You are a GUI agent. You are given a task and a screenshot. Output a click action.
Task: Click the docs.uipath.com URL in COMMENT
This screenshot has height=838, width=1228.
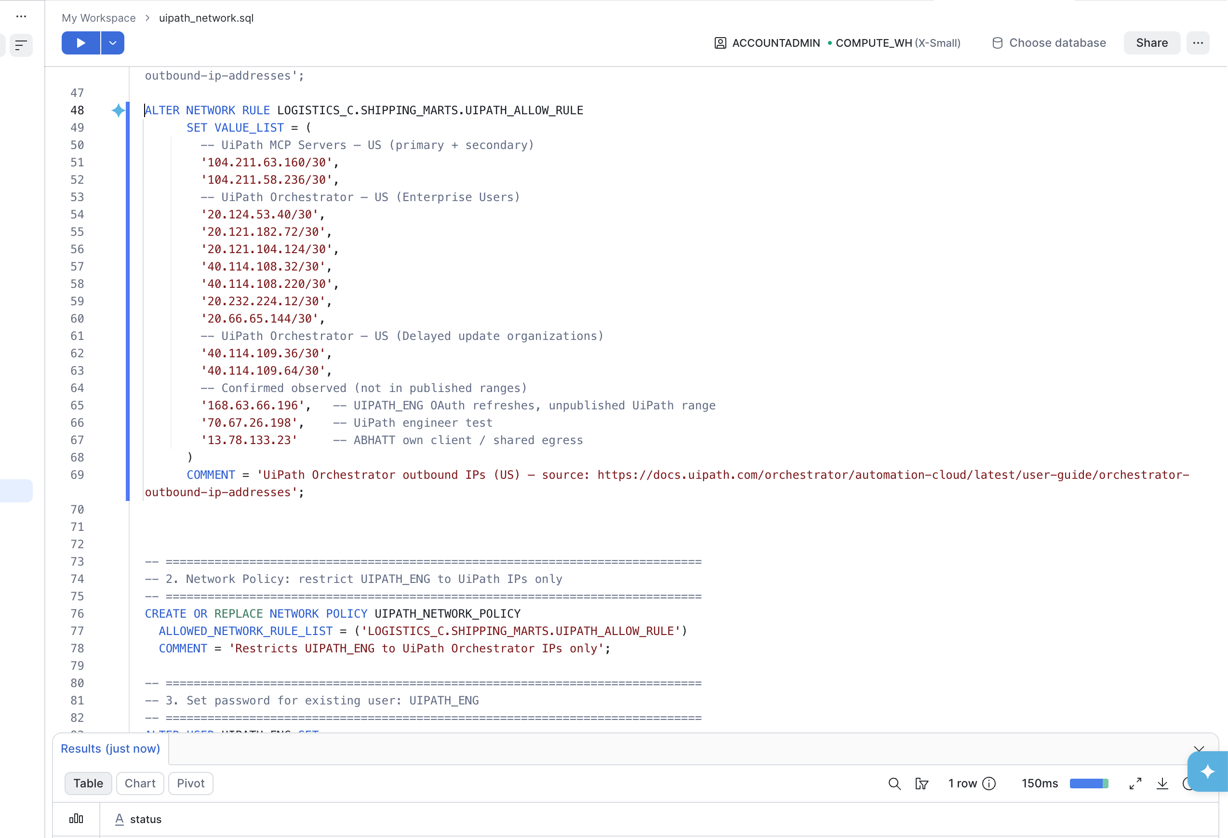pyautogui.click(x=894, y=475)
